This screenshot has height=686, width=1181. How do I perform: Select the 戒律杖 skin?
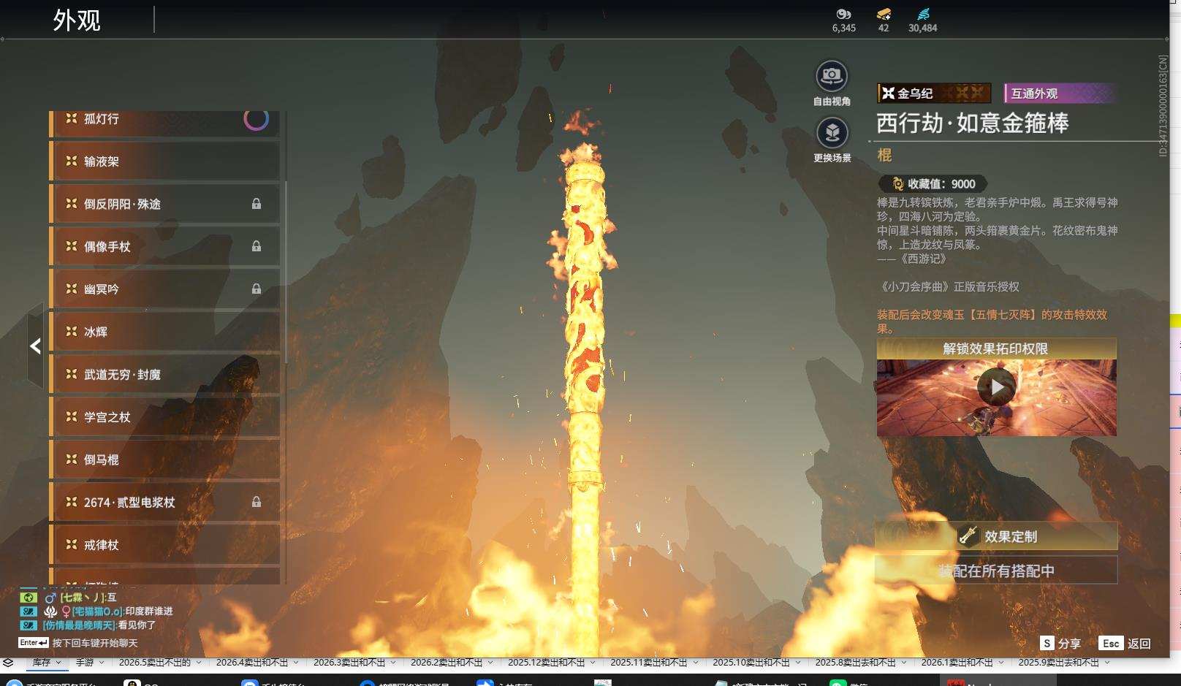click(164, 545)
